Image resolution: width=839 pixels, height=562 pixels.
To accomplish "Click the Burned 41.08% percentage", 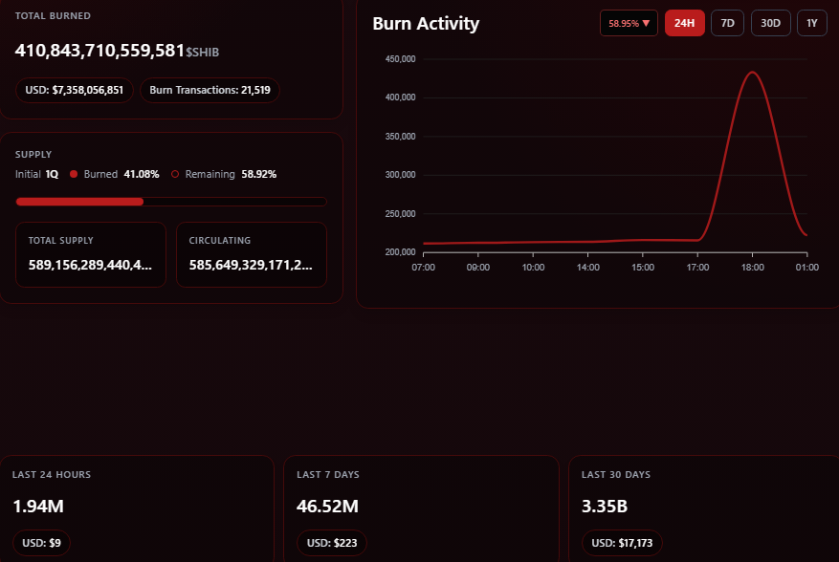I will coord(142,174).
